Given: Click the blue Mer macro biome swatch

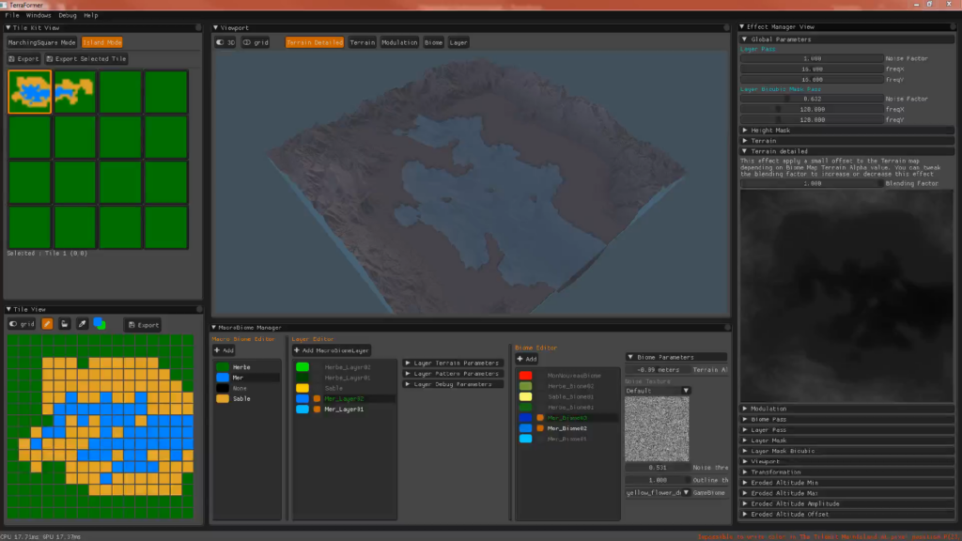Looking at the screenshot, I should point(223,378).
